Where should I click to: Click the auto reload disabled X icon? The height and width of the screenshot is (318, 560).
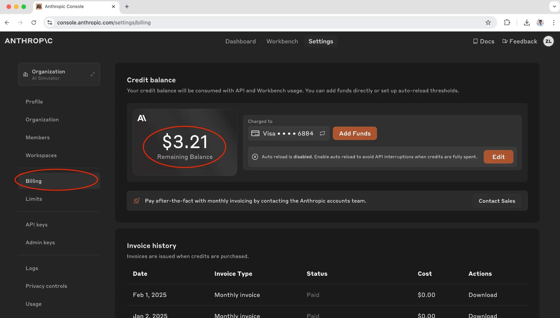255,157
